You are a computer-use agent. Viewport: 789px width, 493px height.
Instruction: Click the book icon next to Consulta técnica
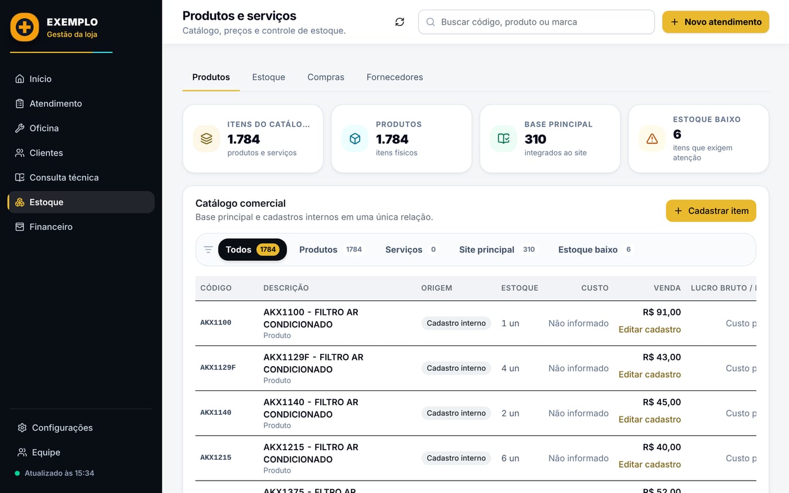[20, 177]
